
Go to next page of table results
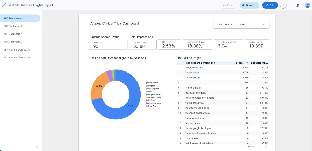pyautogui.click(x=266, y=147)
